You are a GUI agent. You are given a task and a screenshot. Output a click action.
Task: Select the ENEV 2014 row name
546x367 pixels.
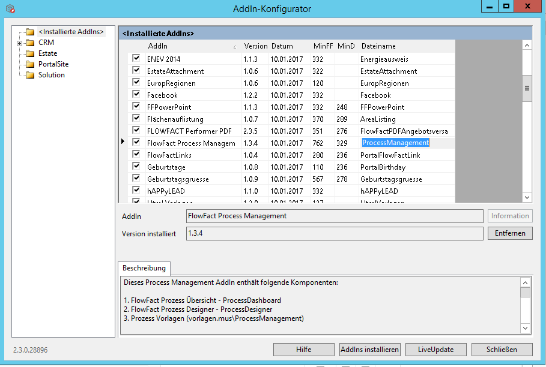click(x=163, y=59)
